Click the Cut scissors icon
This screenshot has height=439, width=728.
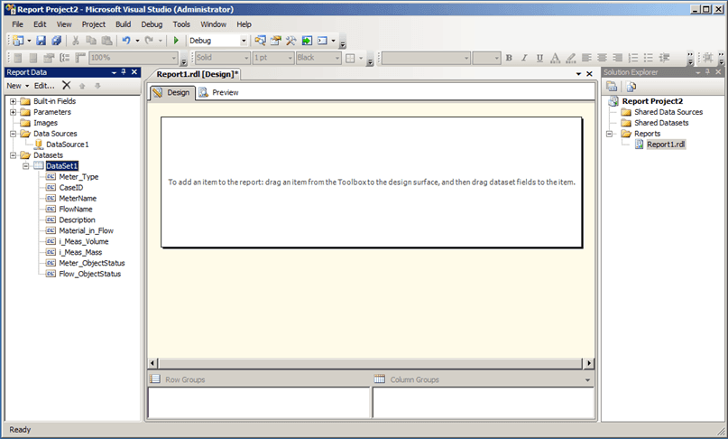pyautogui.click(x=75, y=41)
